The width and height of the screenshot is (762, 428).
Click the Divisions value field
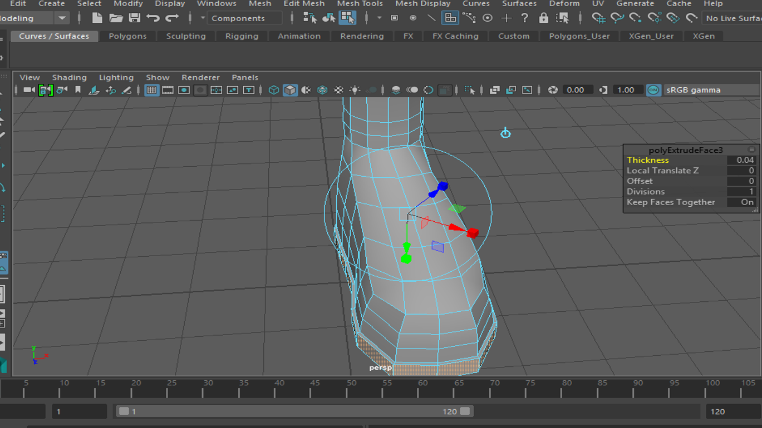coord(741,192)
